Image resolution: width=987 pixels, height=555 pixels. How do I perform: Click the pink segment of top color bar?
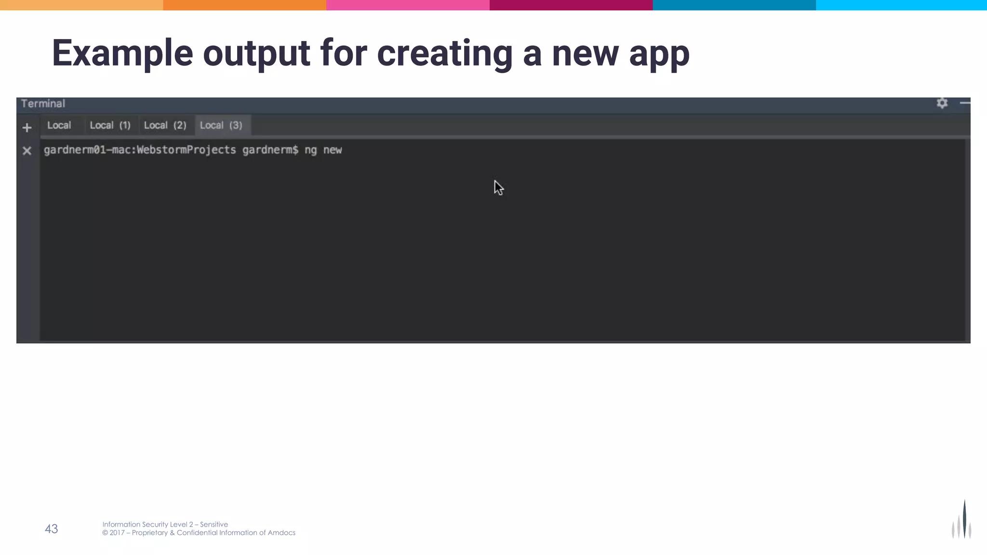tap(408, 5)
